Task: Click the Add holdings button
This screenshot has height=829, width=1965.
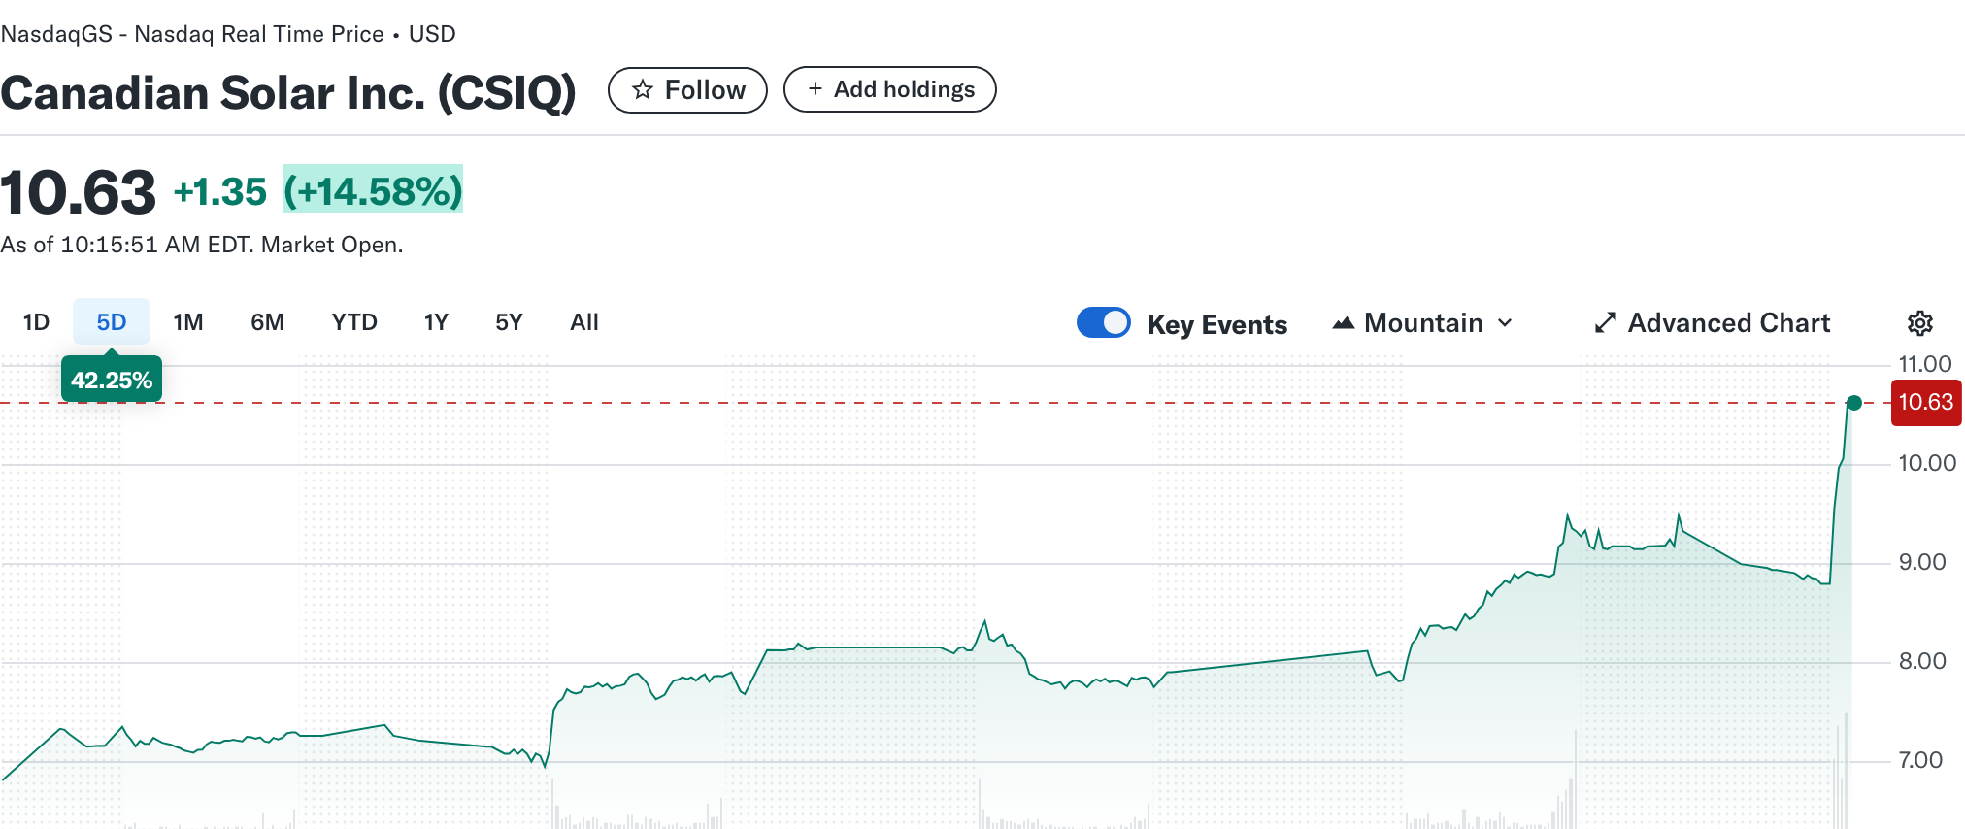Action: (x=889, y=89)
